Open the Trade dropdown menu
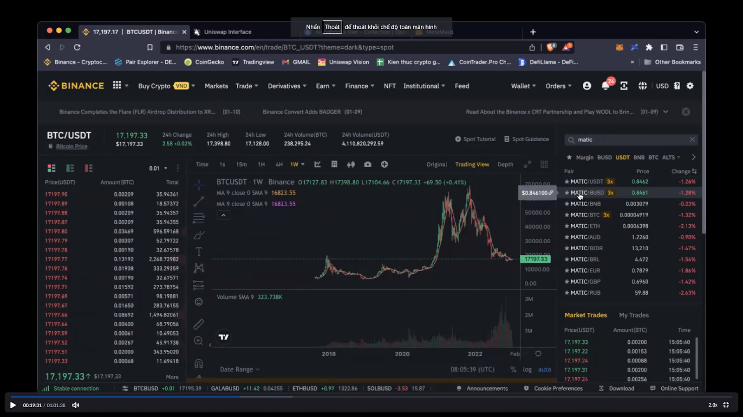 (x=247, y=86)
